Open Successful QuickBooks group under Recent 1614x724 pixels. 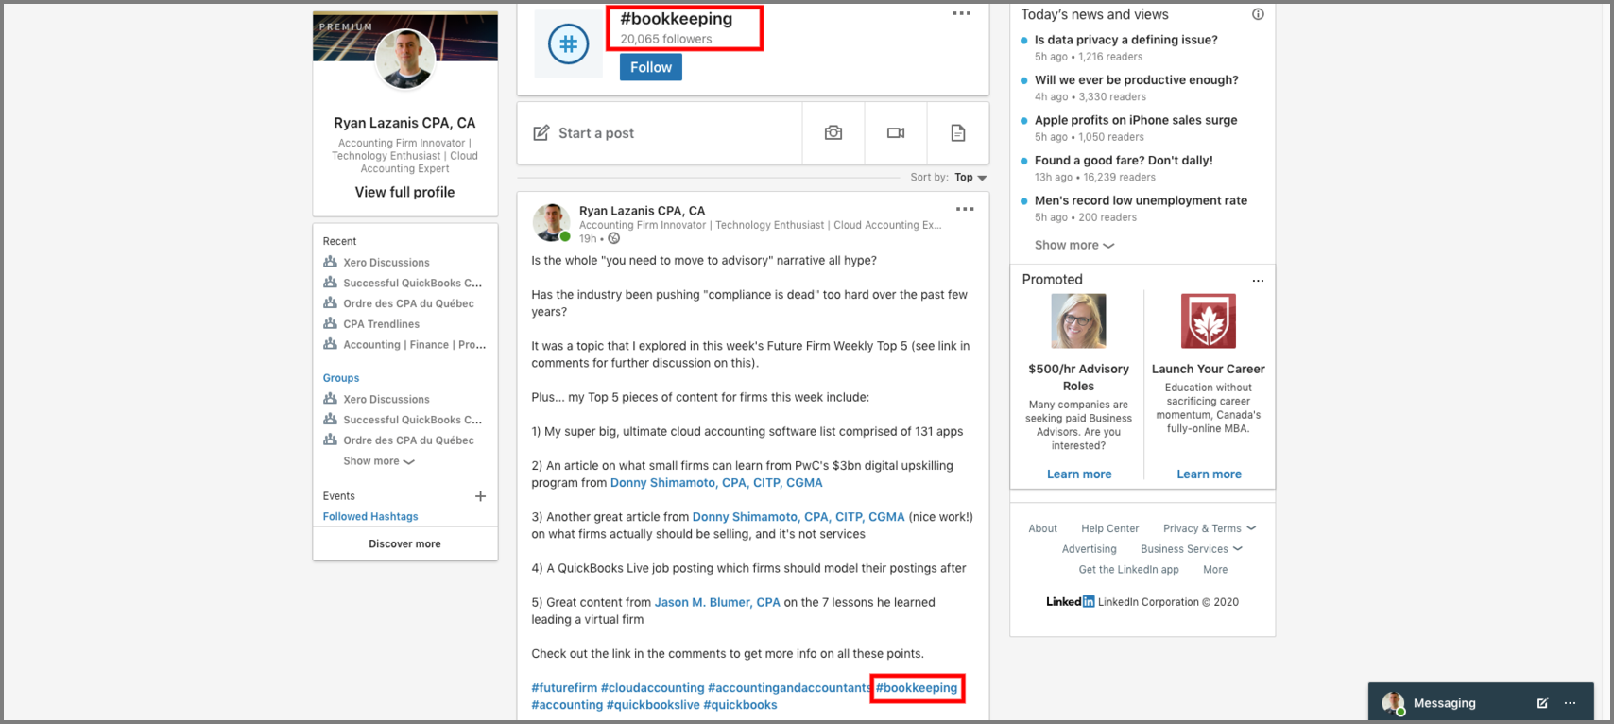click(413, 283)
